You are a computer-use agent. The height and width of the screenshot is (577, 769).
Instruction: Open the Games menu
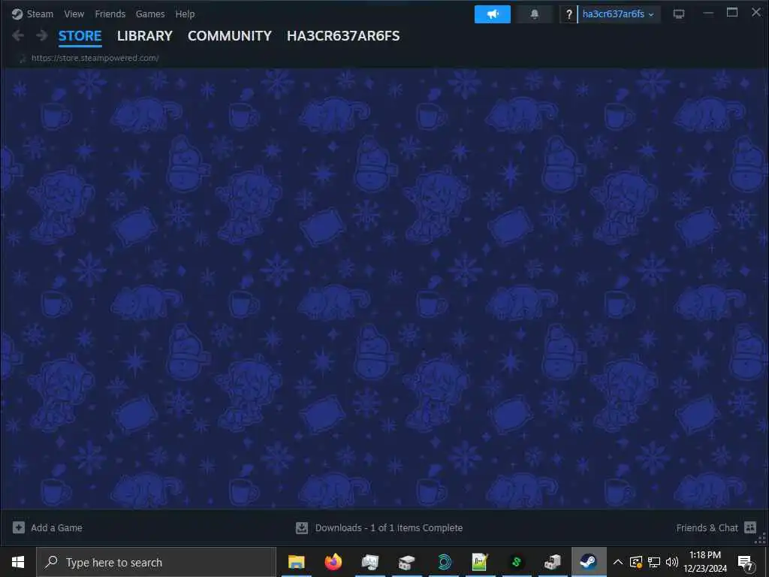point(150,14)
